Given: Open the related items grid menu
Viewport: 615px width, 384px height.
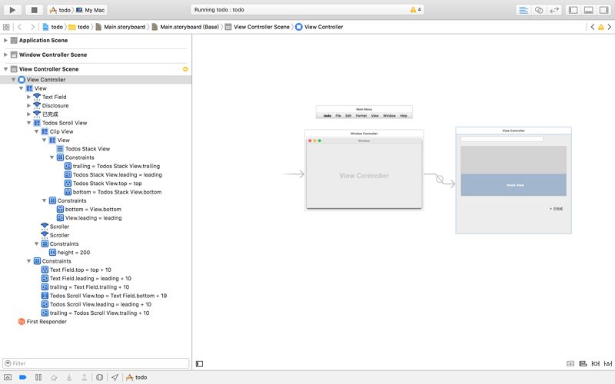Looking at the screenshot, I should coord(6,27).
